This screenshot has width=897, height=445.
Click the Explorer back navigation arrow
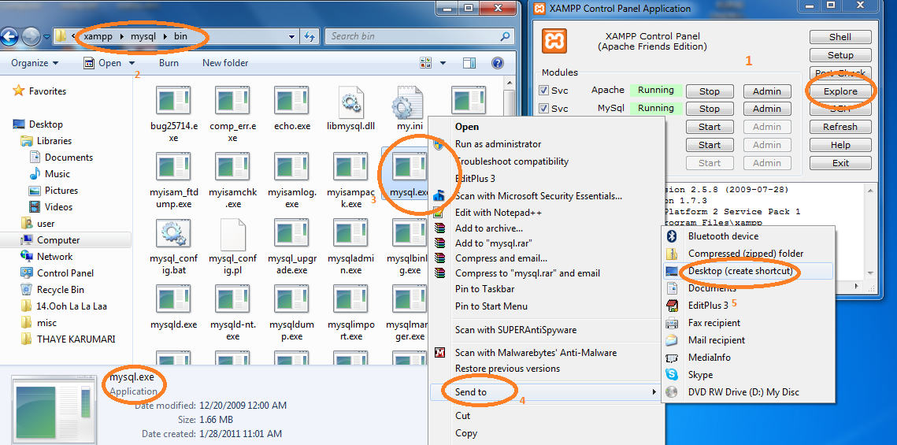tap(9, 36)
